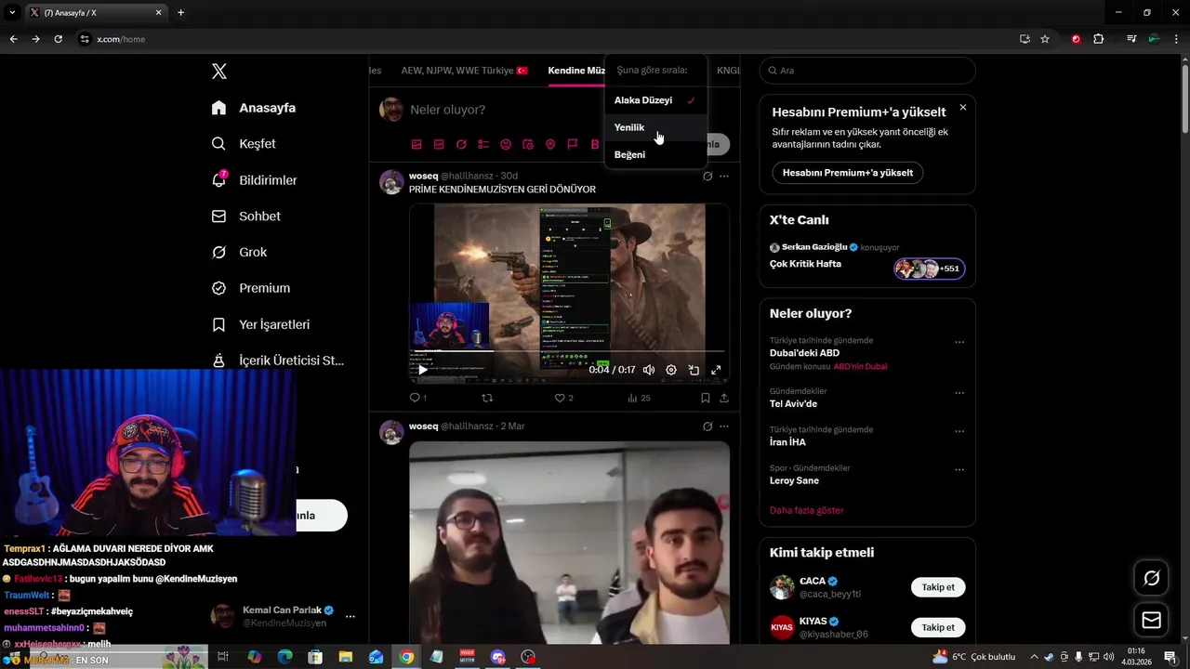Open options for İran İHA trend

point(959,431)
